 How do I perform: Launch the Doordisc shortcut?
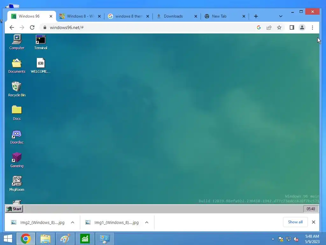[x=17, y=137]
